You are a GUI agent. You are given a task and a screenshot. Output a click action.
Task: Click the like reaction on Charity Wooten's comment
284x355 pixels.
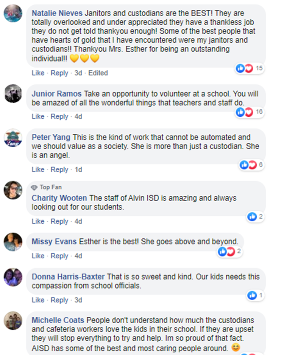coord(252,216)
